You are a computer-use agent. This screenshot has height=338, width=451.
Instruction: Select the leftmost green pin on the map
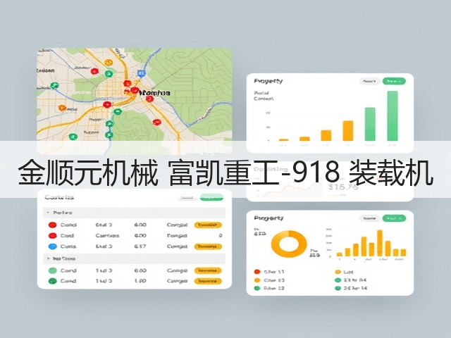click(54, 85)
